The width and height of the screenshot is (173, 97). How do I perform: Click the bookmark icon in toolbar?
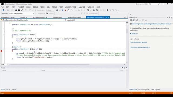[x=107, y=10]
